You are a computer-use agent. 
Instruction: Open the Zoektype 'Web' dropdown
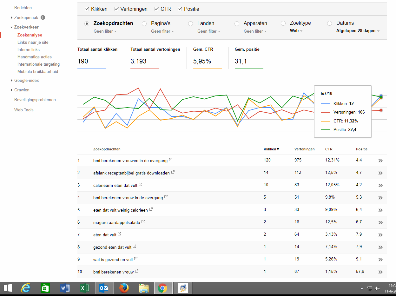pyautogui.click(x=296, y=31)
